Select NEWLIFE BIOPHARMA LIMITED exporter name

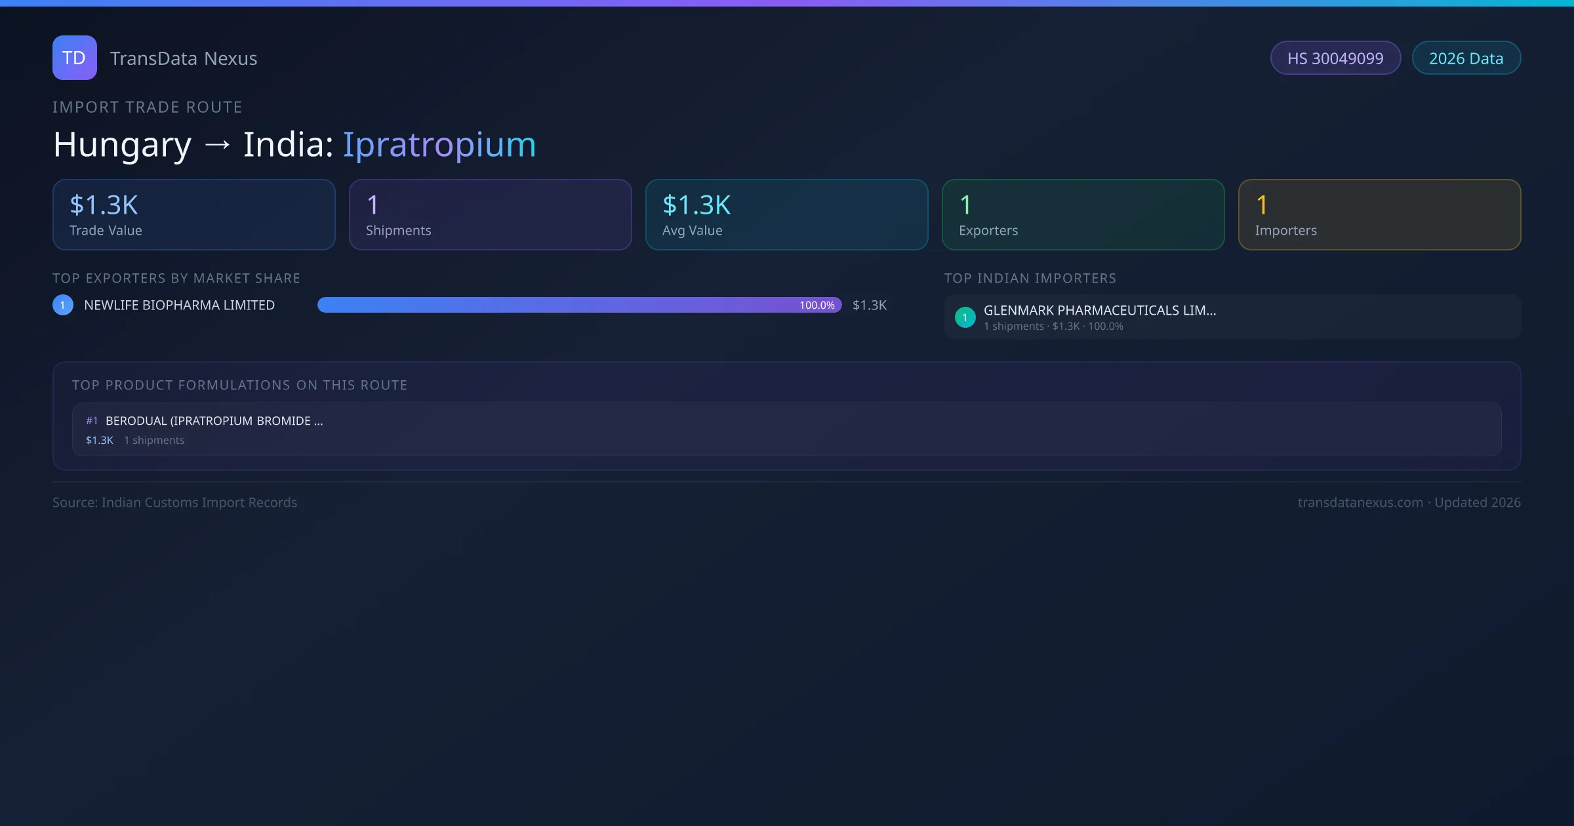179,305
